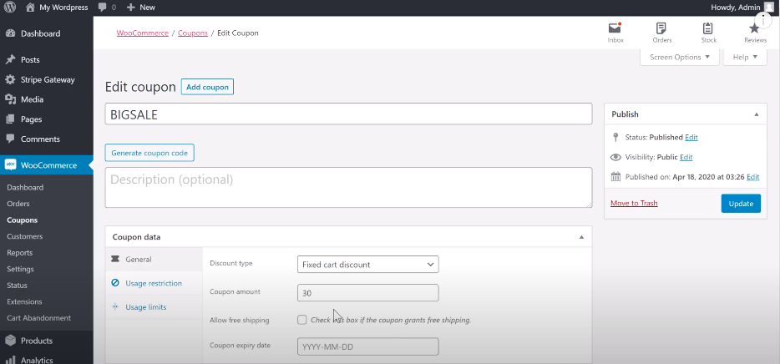The height and width of the screenshot is (364, 780).
Task: Click the Stripe Gateway gear icon
Action: [10, 80]
